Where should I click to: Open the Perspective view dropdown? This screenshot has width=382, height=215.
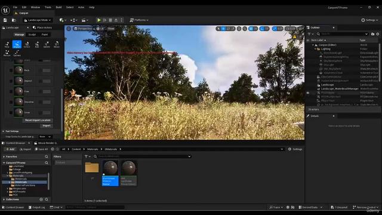pos(84,29)
